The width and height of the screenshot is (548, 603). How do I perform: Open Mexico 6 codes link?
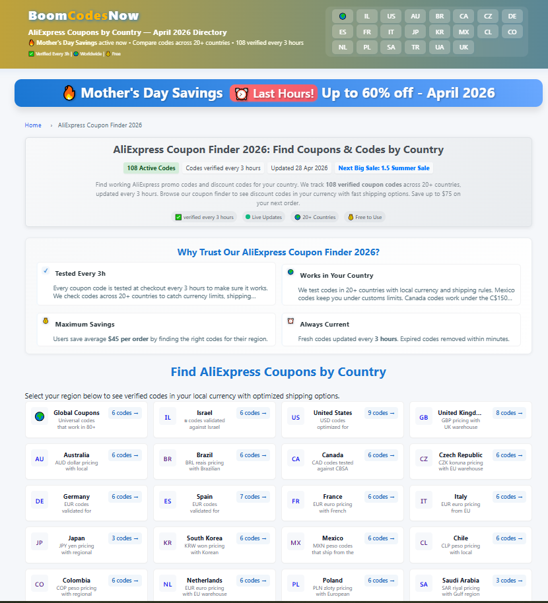point(381,538)
